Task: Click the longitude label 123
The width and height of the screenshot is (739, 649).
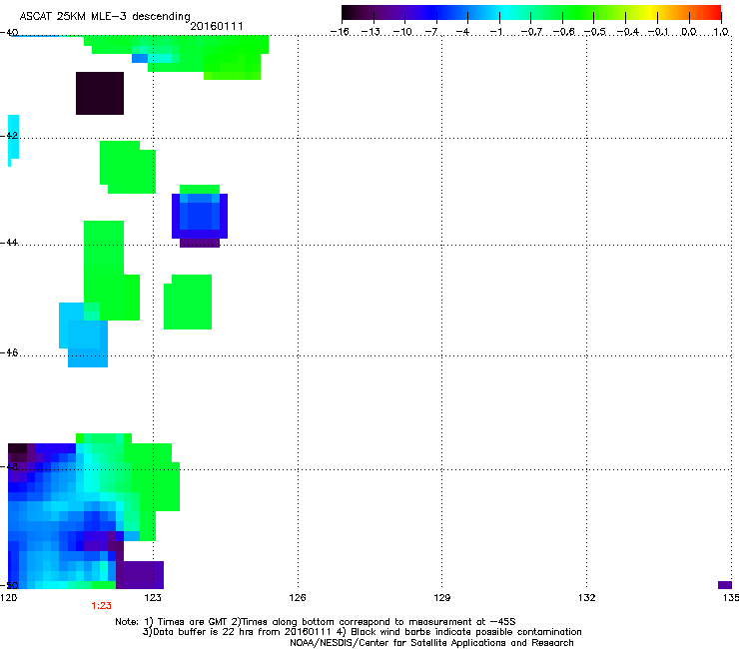Action: coord(153,598)
